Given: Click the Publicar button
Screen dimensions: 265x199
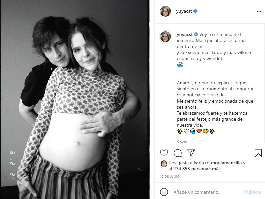Looking at the screenshot, I should (x=253, y=192).
